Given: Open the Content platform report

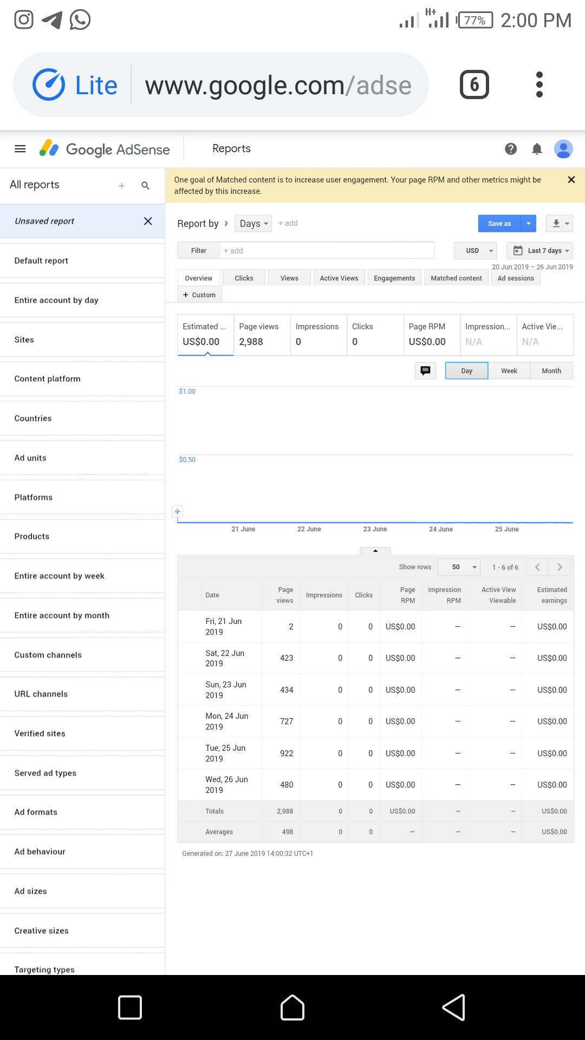Looking at the screenshot, I should pos(82,379).
